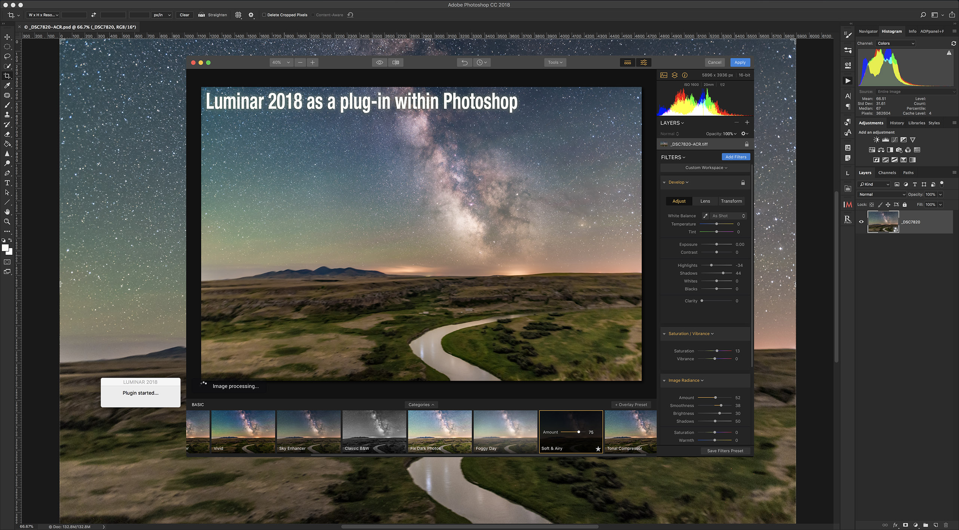Select the Lasso tool
This screenshot has height=530, width=959.
tap(7, 56)
